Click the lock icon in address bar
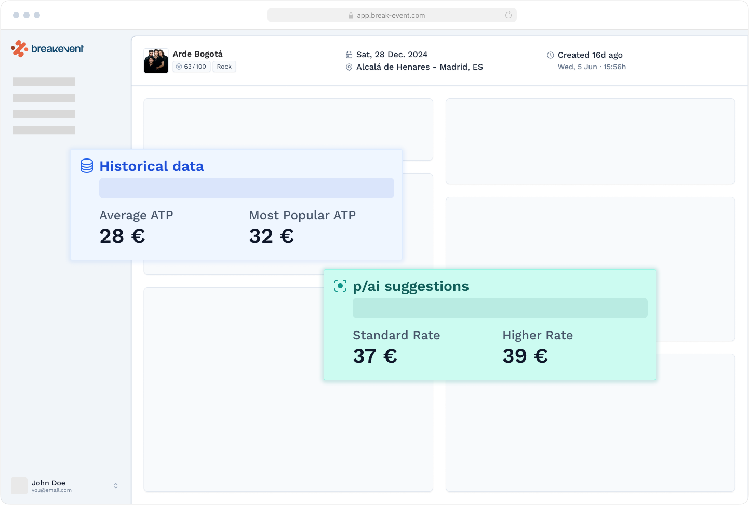 pyautogui.click(x=351, y=16)
